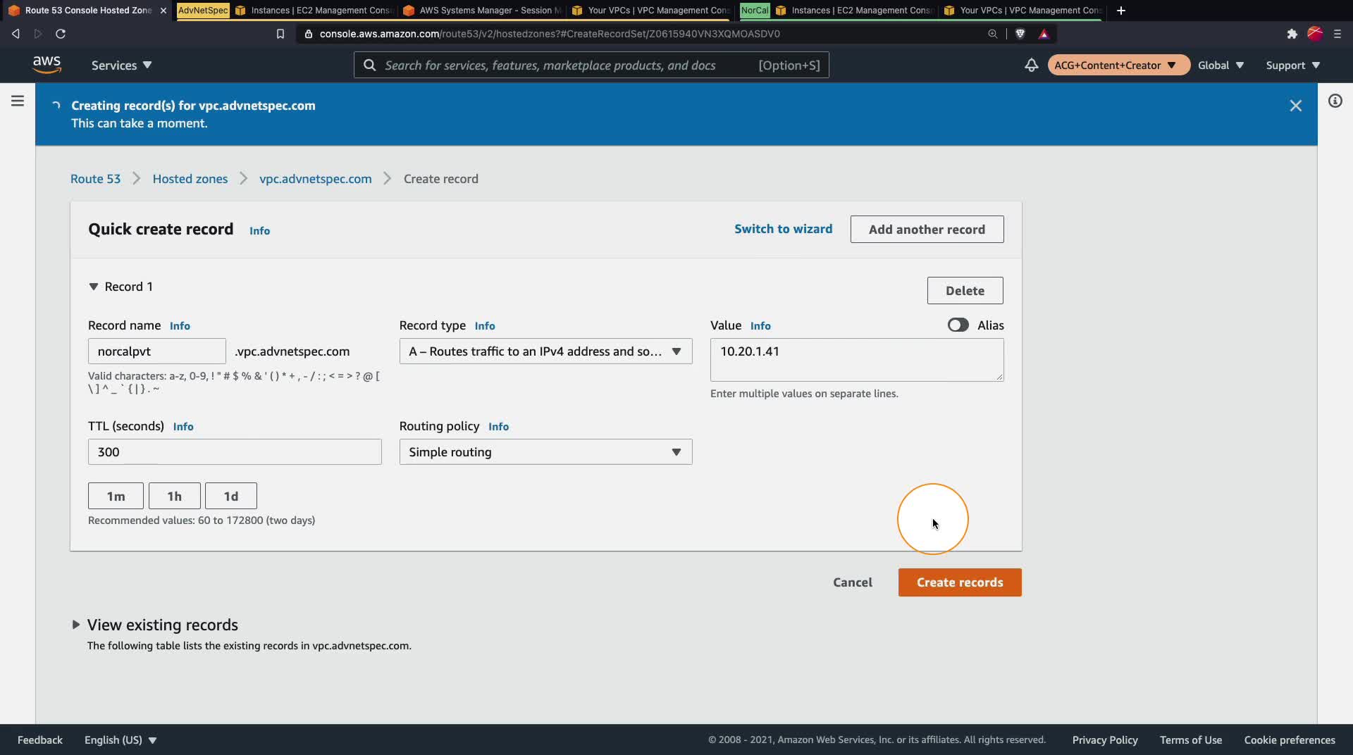Image resolution: width=1353 pixels, height=755 pixels.
Task: Open the info panel icon at right edge
Action: pyautogui.click(x=1335, y=101)
